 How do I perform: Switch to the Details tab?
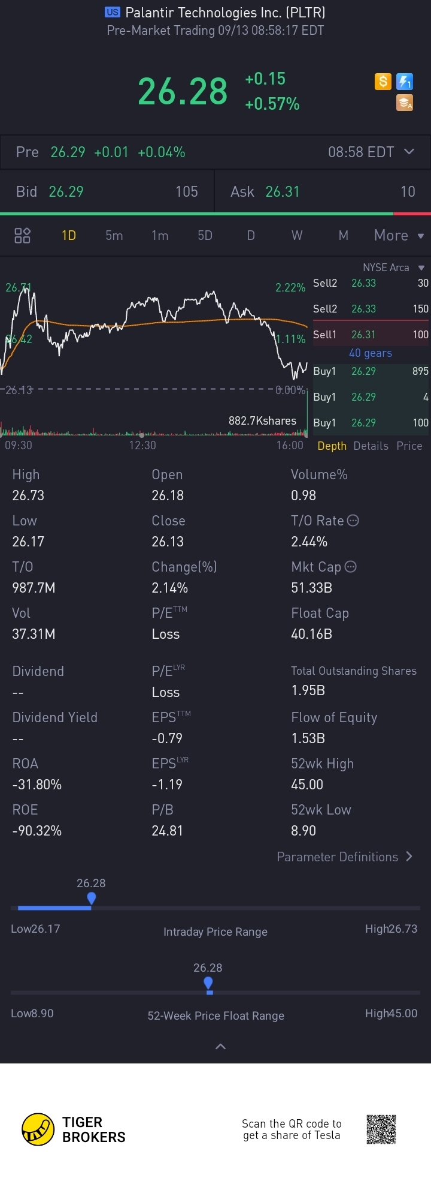(371, 446)
